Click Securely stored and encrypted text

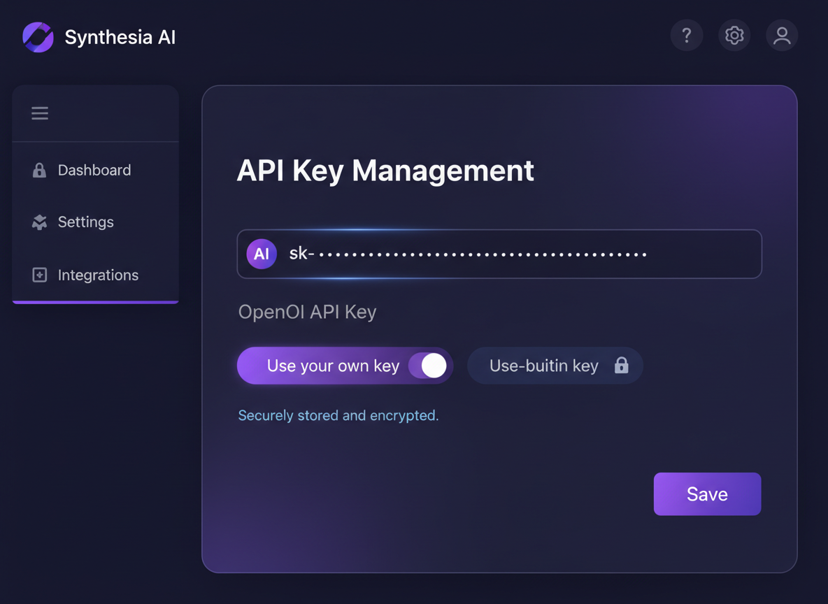pyautogui.click(x=338, y=415)
